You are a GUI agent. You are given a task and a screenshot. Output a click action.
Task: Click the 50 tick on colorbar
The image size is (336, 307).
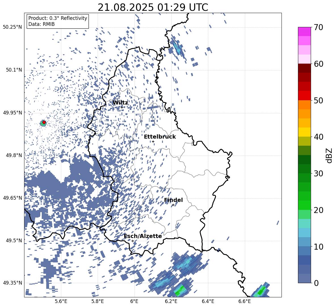tap(318, 100)
